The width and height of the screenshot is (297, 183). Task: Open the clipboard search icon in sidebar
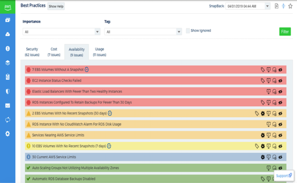8,77
